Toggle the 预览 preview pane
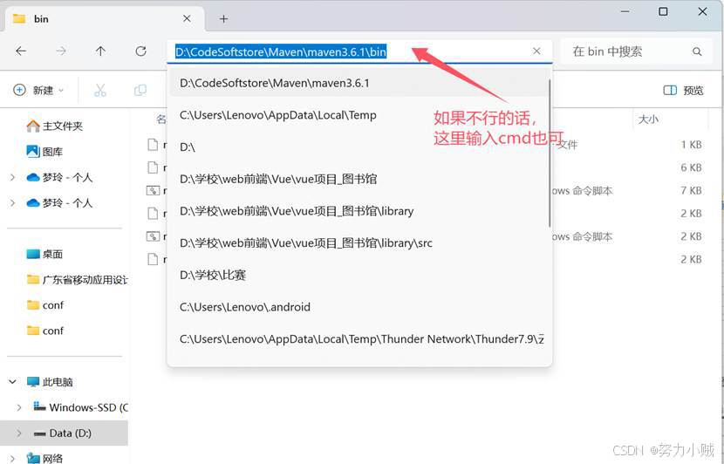Image resolution: width=724 pixels, height=464 pixels. point(683,90)
